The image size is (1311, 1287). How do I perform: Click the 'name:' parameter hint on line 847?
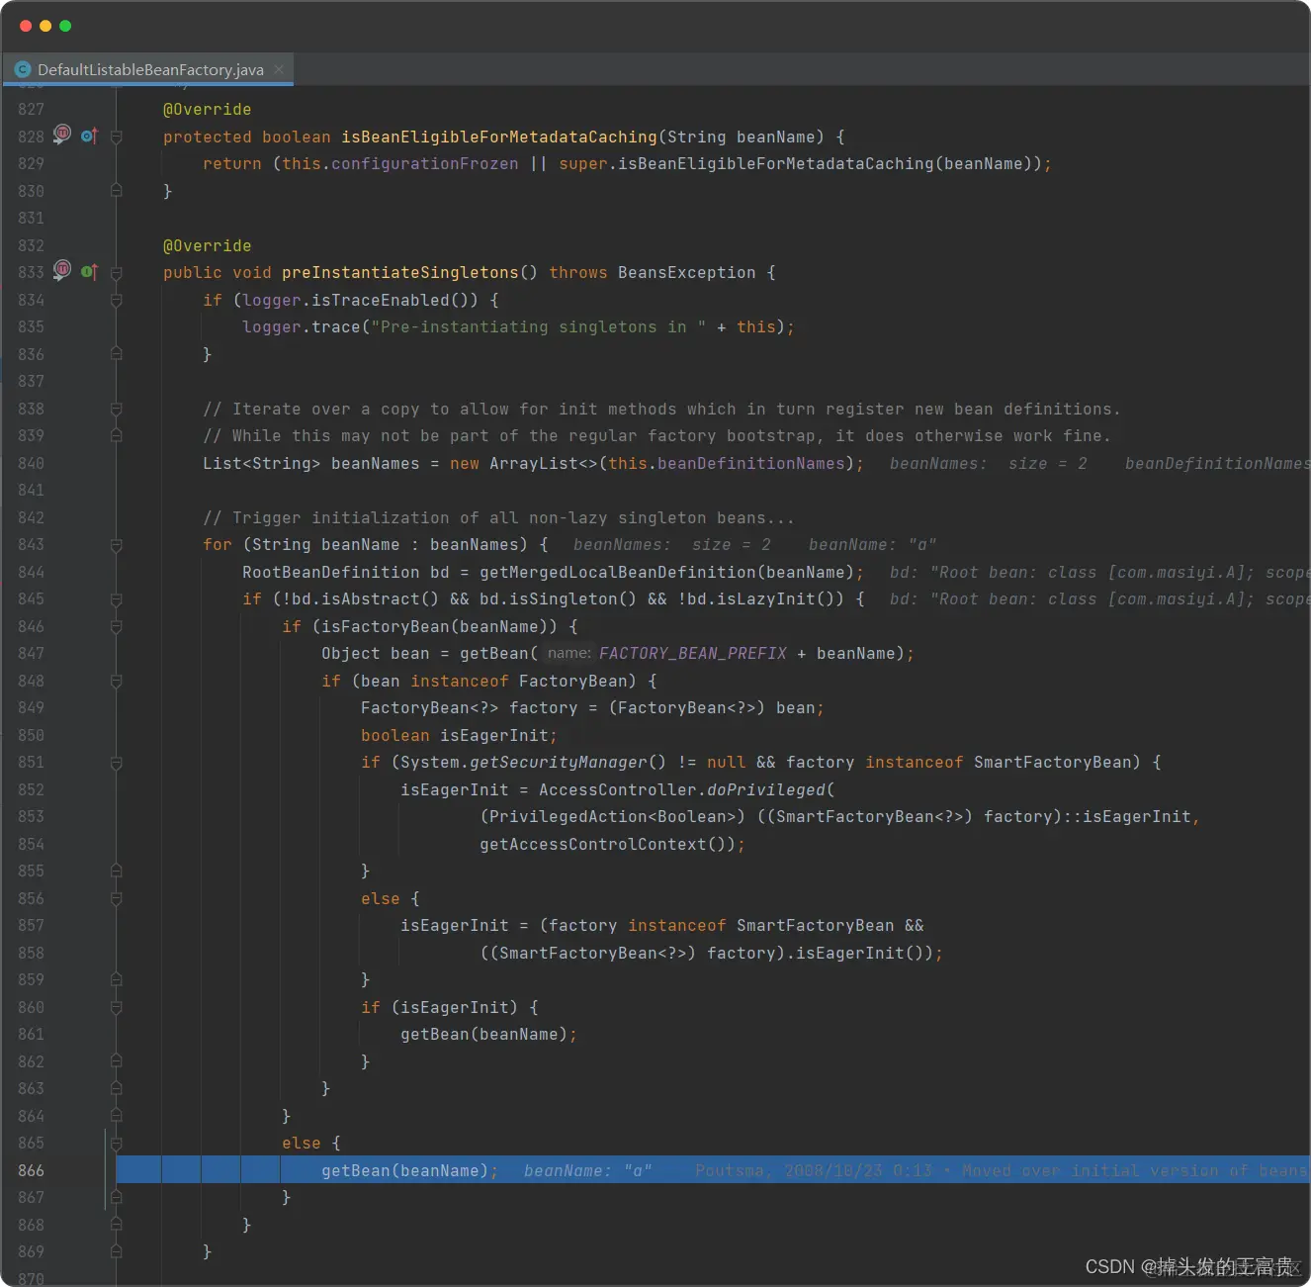(569, 653)
